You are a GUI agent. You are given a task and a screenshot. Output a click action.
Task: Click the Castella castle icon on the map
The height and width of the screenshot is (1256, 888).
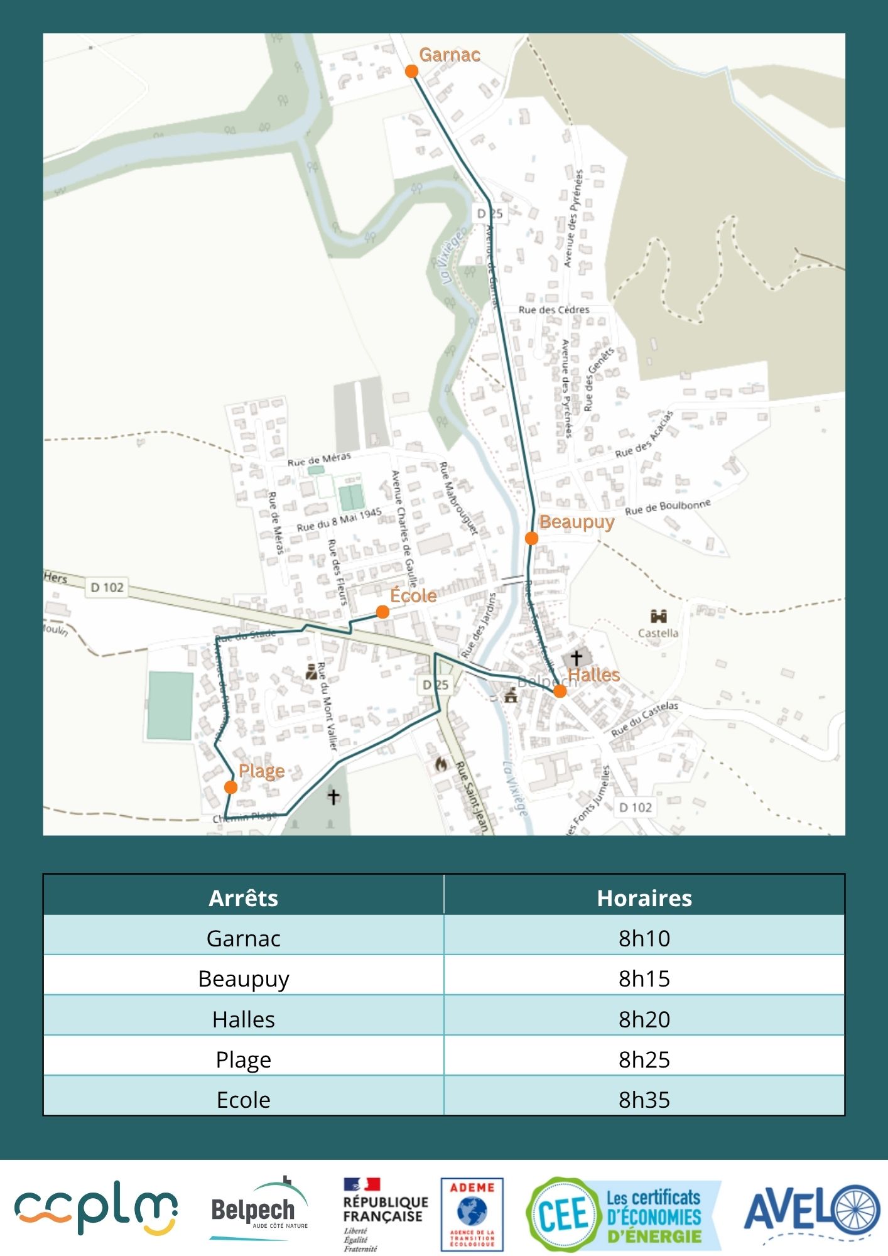tap(658, 616)
